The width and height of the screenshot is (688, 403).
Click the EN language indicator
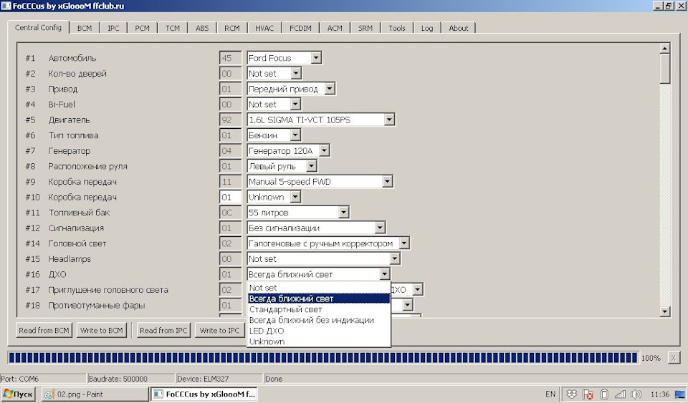(550, 394)
